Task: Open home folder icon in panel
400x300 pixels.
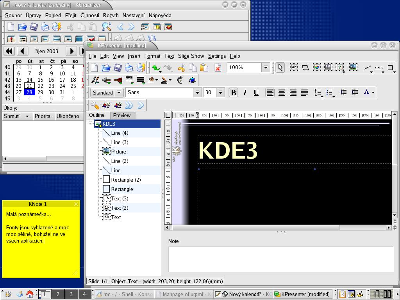Action: point(30,294)
